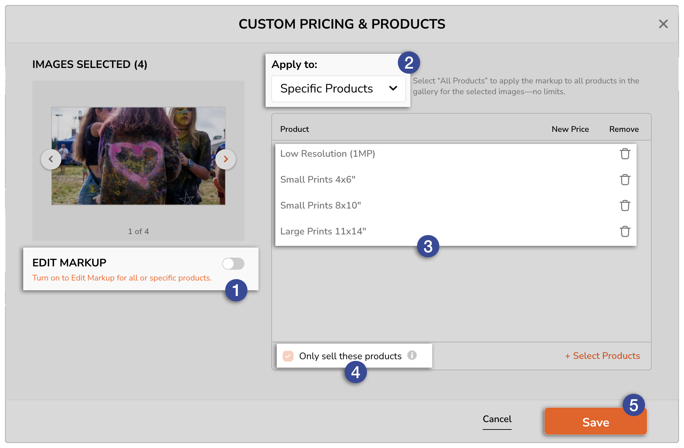Click the Save button

(x=595, y=422)
